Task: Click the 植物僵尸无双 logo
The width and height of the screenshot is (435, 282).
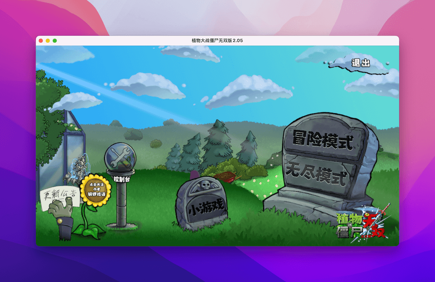Action: pos(363,223)
